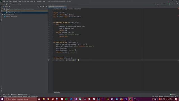Image resolution: width=179 pixels, height=101 pixels.
Task: Click the locate/scroll-from-source target icon
Action: tap(38, 7)
